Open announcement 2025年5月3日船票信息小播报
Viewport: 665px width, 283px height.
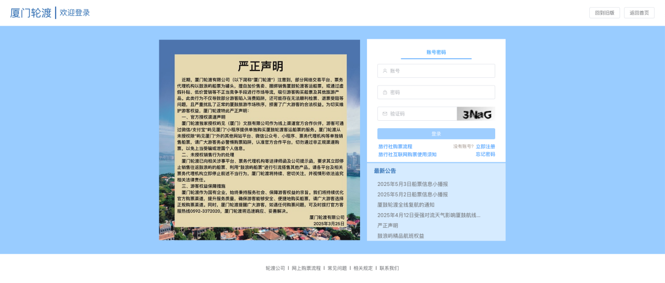[413, 184]
